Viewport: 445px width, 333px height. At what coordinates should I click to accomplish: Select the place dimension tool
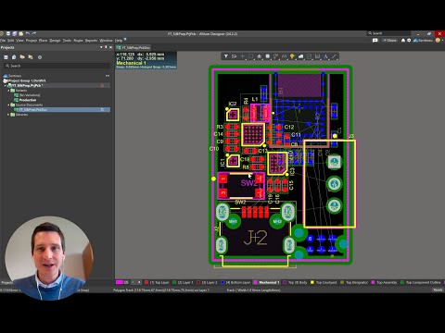(317, 56)
